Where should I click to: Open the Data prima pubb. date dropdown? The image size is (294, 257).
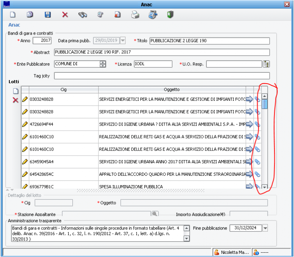[x=123, y=41]
